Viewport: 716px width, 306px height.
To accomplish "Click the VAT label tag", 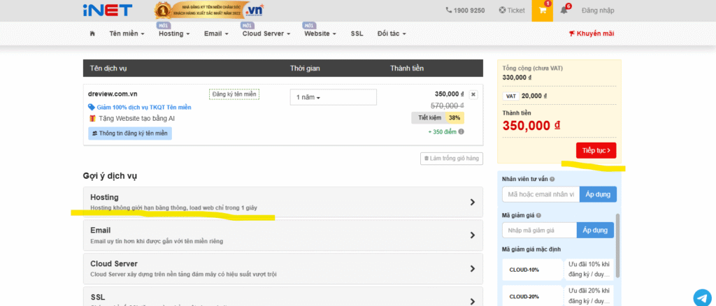I will click(x=510, y=96).
